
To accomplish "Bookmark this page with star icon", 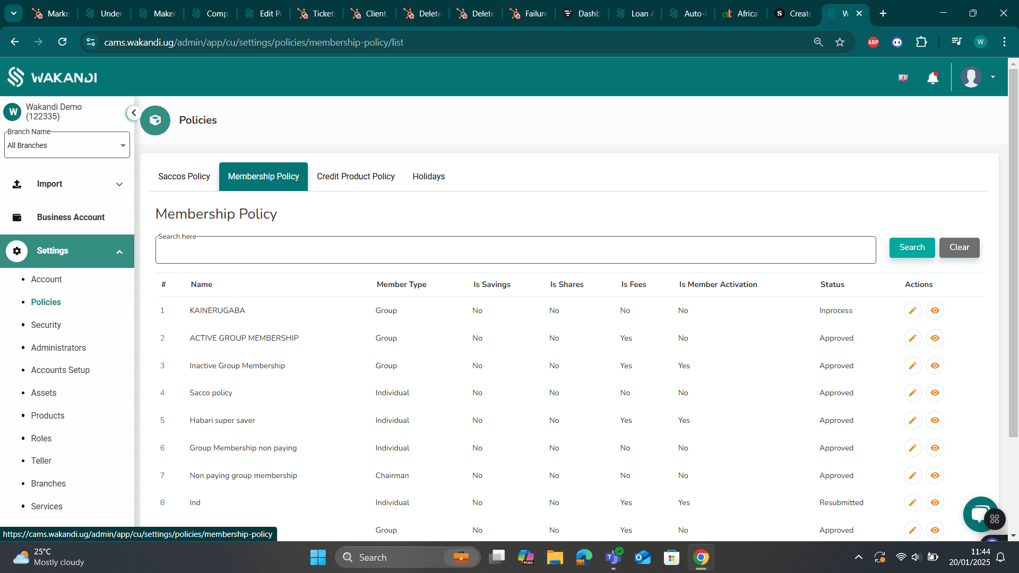I will coord(840,42).
